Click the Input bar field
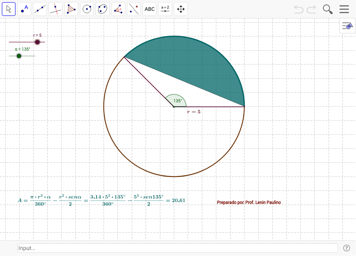This screenshot has height=256, width=356. [x=177, y=248]
